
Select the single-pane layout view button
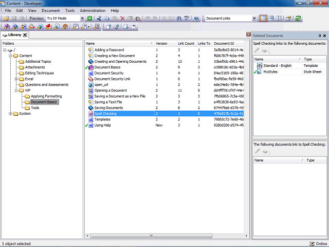tap(263, 19)
